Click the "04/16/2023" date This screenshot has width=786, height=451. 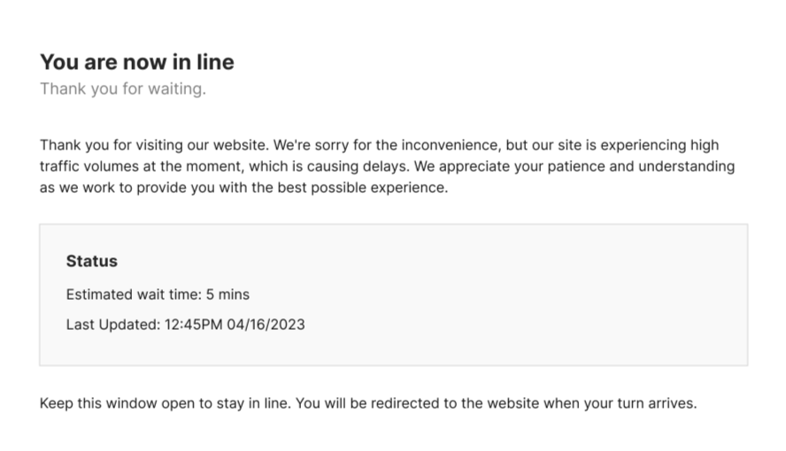266,325
